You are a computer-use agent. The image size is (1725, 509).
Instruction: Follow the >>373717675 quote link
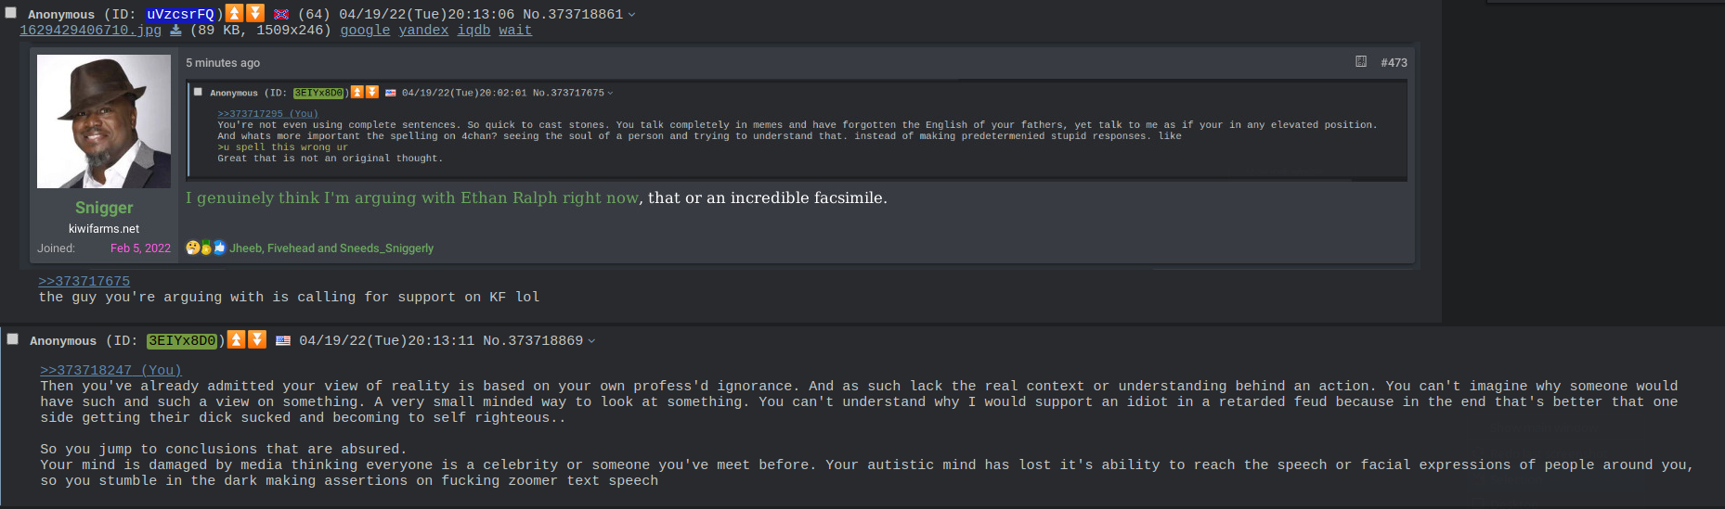(84, 281)
